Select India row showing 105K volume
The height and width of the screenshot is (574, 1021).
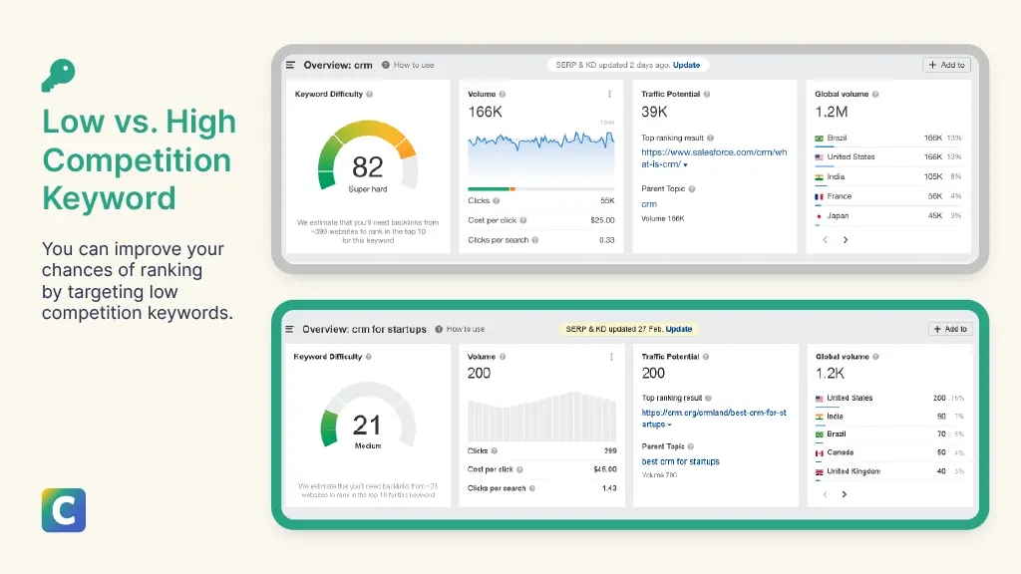[888, 177]
